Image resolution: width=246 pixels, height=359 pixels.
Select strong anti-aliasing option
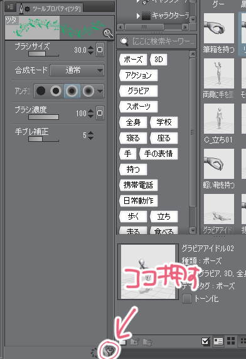(88, 91)
